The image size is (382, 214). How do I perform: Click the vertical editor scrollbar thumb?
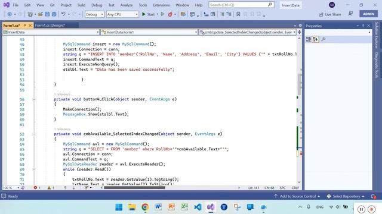[299, 84]
